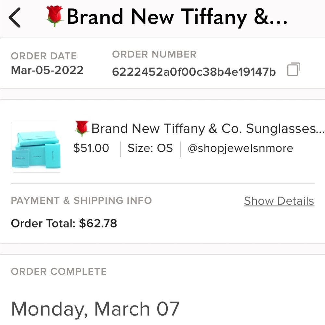The image size is (325, 325).
Task: Copy the order number using copy icon
Action: (x=293, y=70)
